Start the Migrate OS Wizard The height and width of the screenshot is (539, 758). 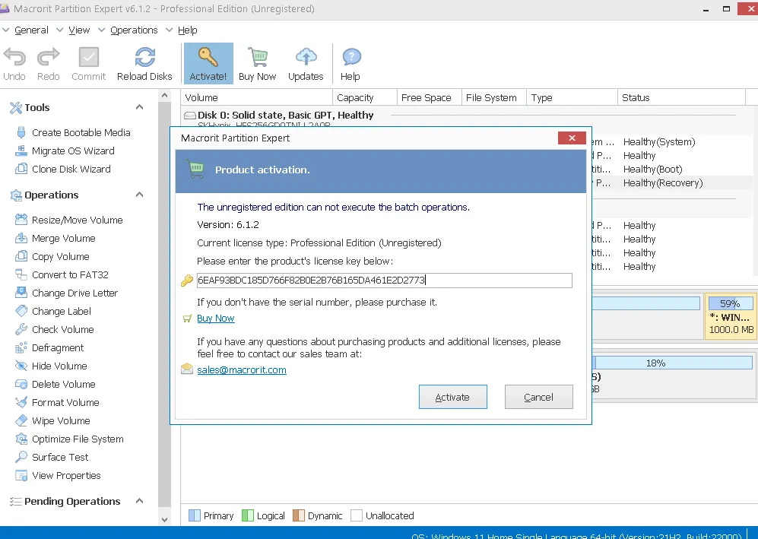pyautogui.click(x=65, y=151)
